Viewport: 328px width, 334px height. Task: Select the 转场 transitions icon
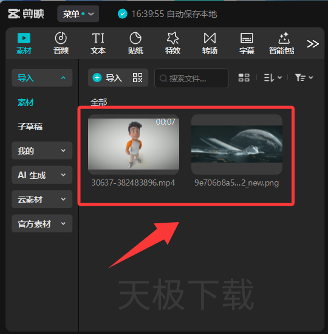pos(210,38)
